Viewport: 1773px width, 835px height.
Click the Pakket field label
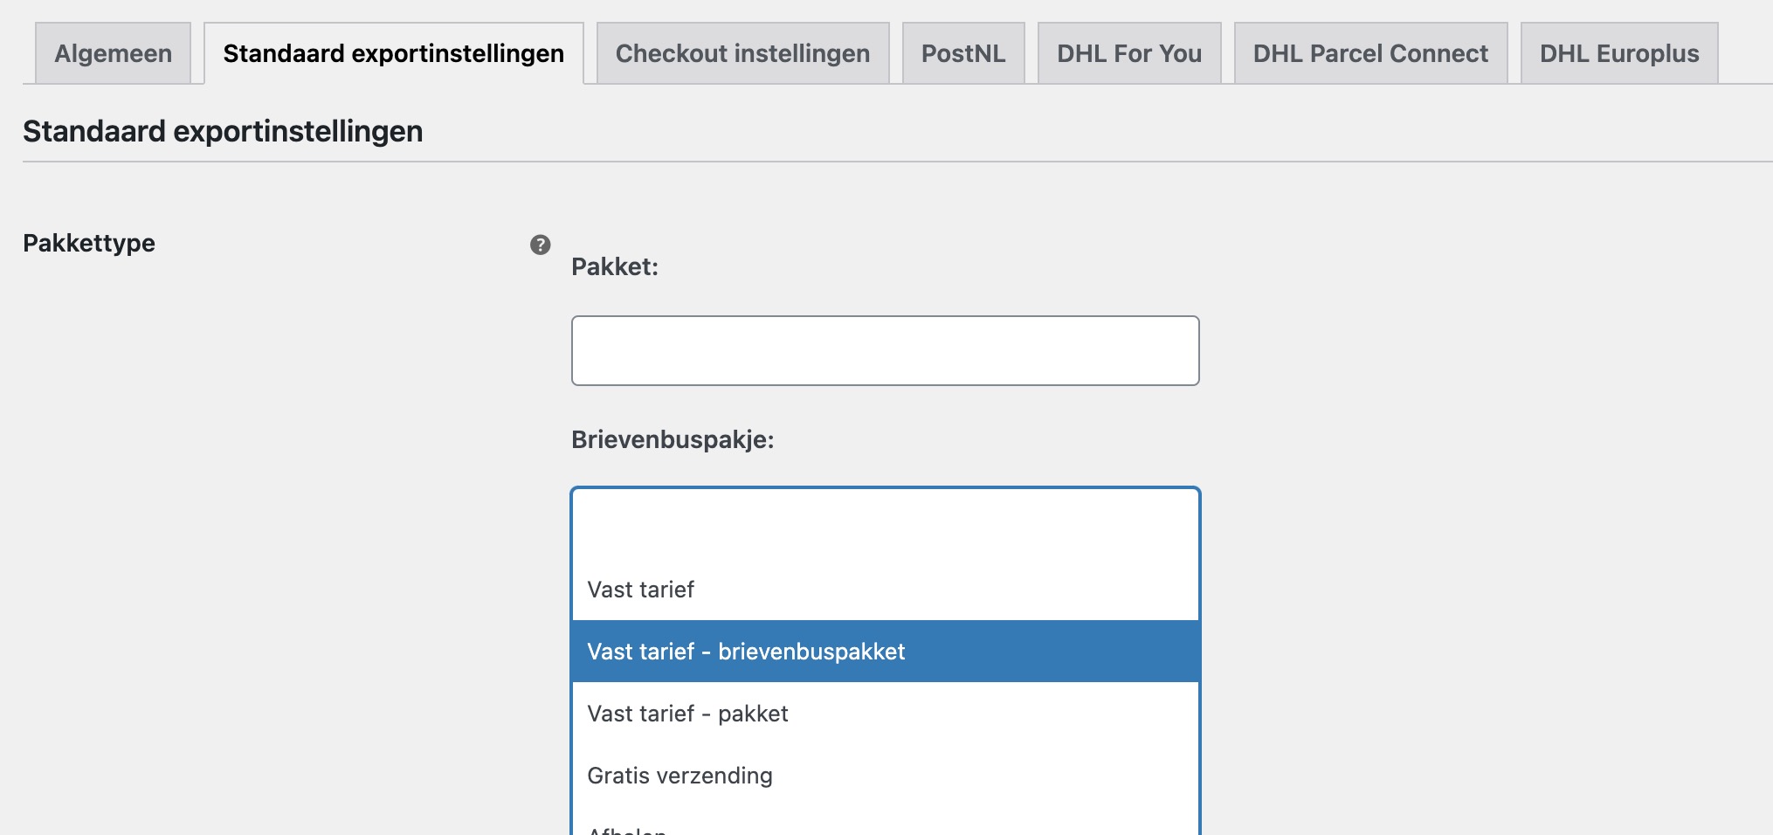coord(615,268)
